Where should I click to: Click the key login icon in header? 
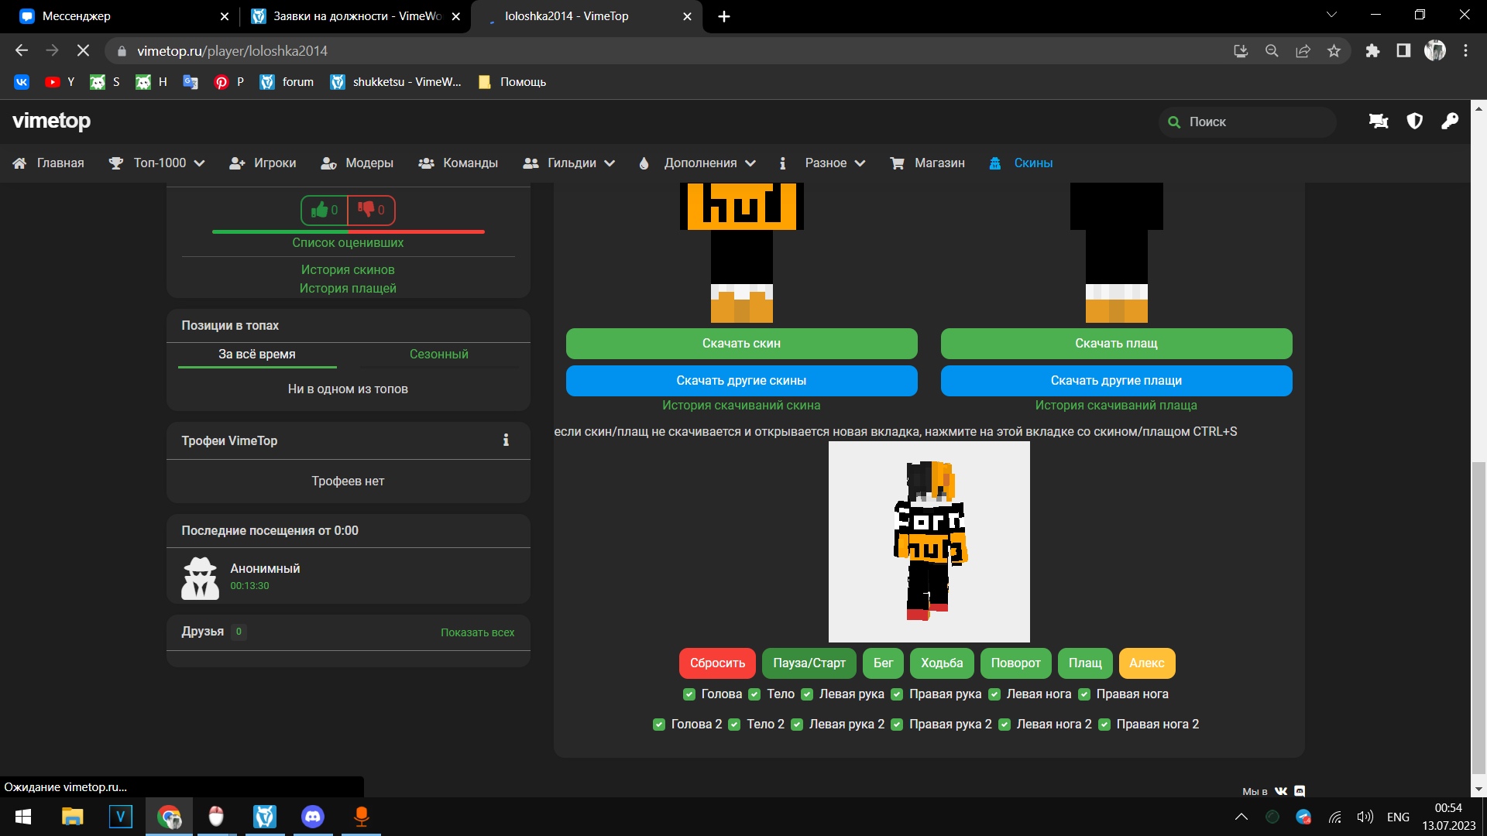point(1449,122)
